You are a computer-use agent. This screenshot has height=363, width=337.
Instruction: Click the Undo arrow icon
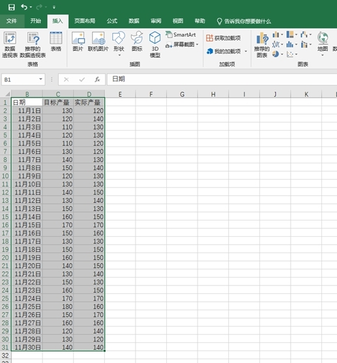(x=24, y=7)
